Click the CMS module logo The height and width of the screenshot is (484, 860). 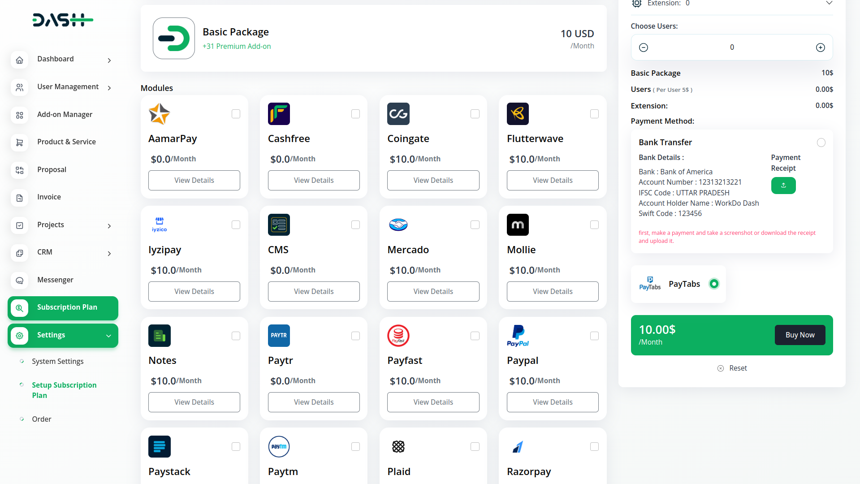pyautogui.click(x=279, y=225)
